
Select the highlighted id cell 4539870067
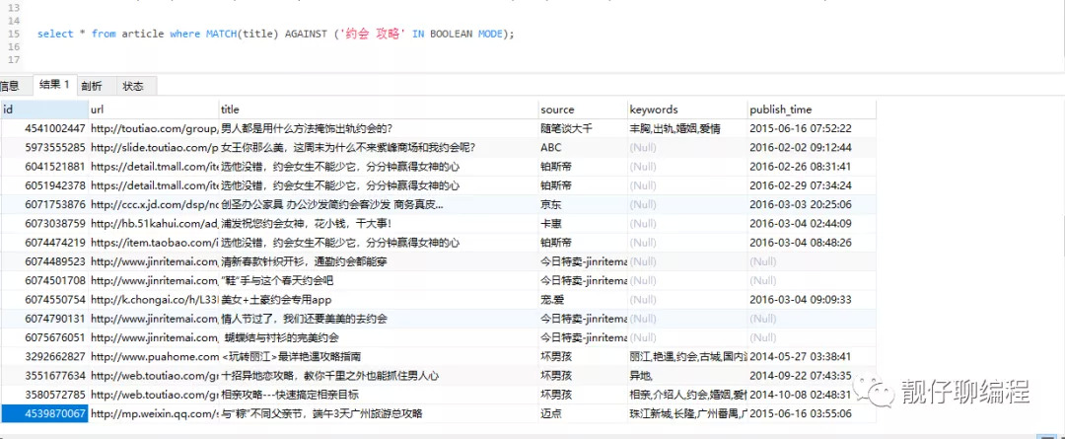click(x=44, y=413)
